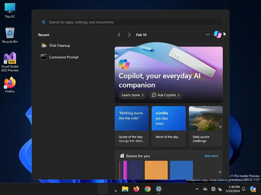Select the orange game thumbnail
This screenshot has height=195, width=261.
156,170
